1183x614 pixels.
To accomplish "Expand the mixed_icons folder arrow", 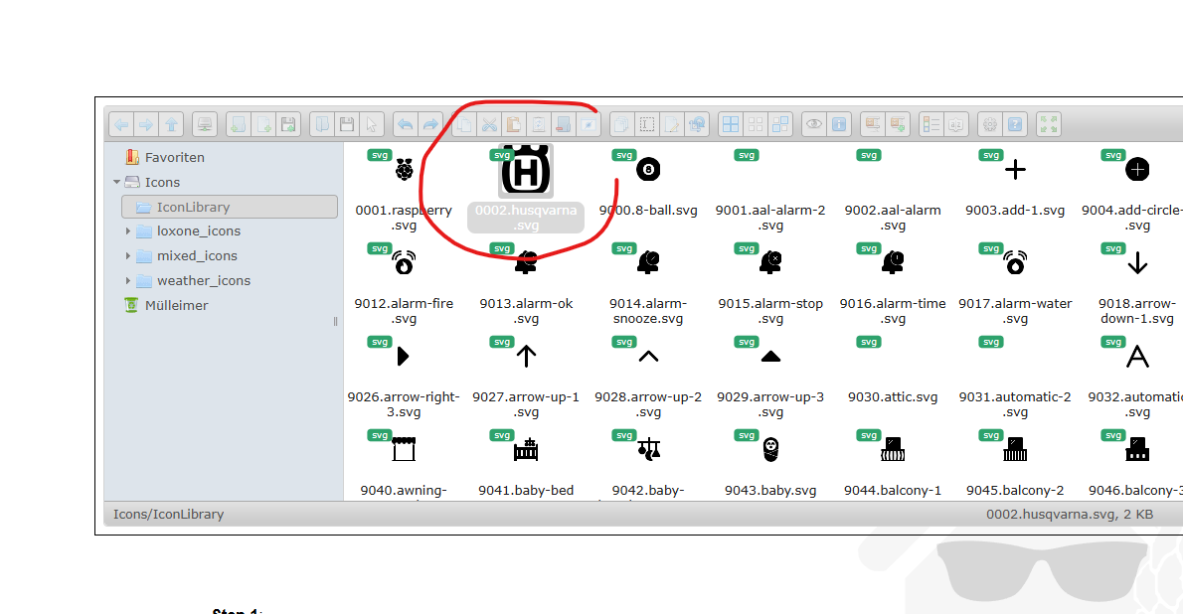I will click(127, 255).
